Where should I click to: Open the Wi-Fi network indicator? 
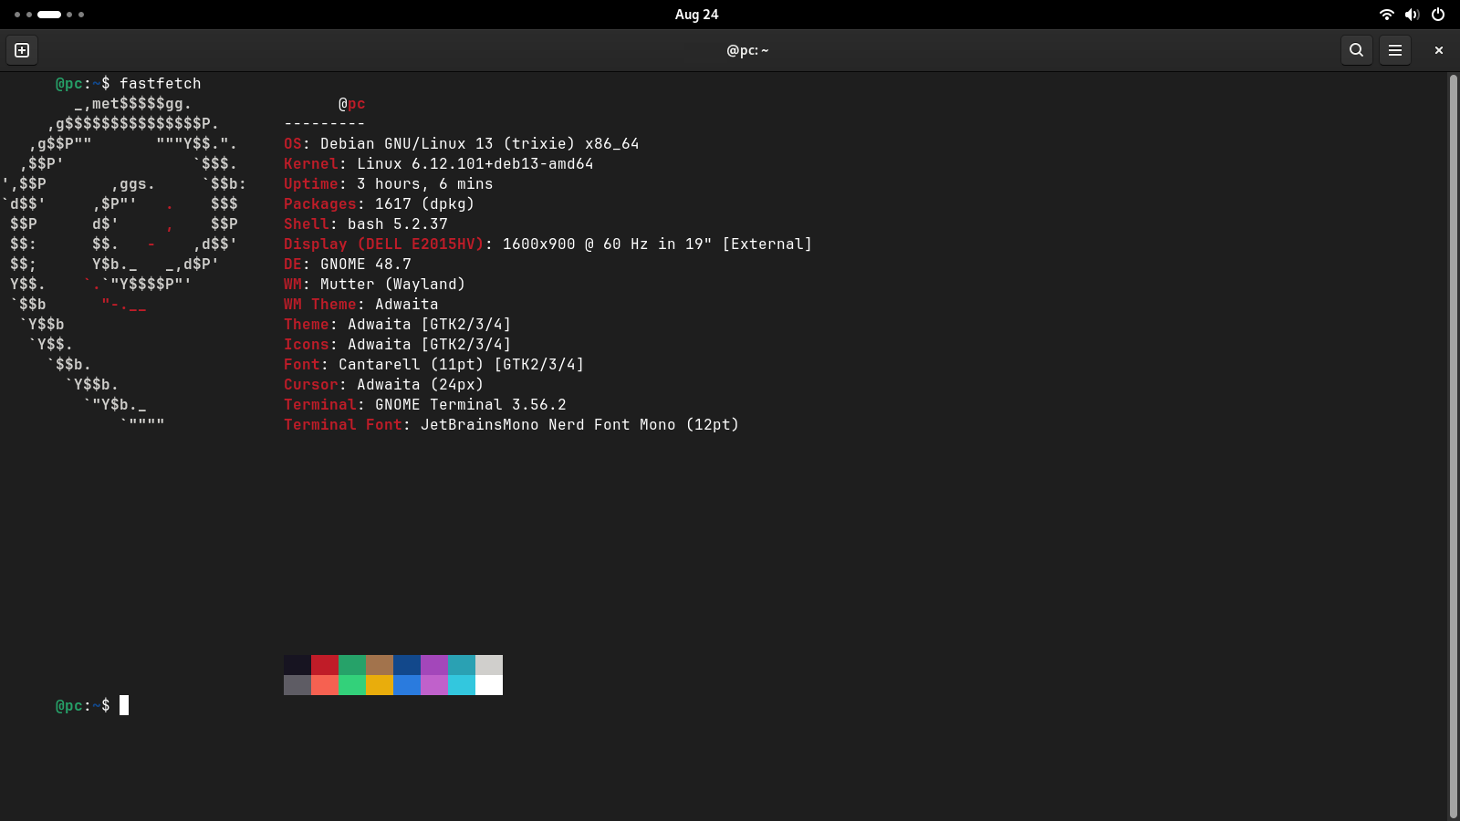point(1386,15)
